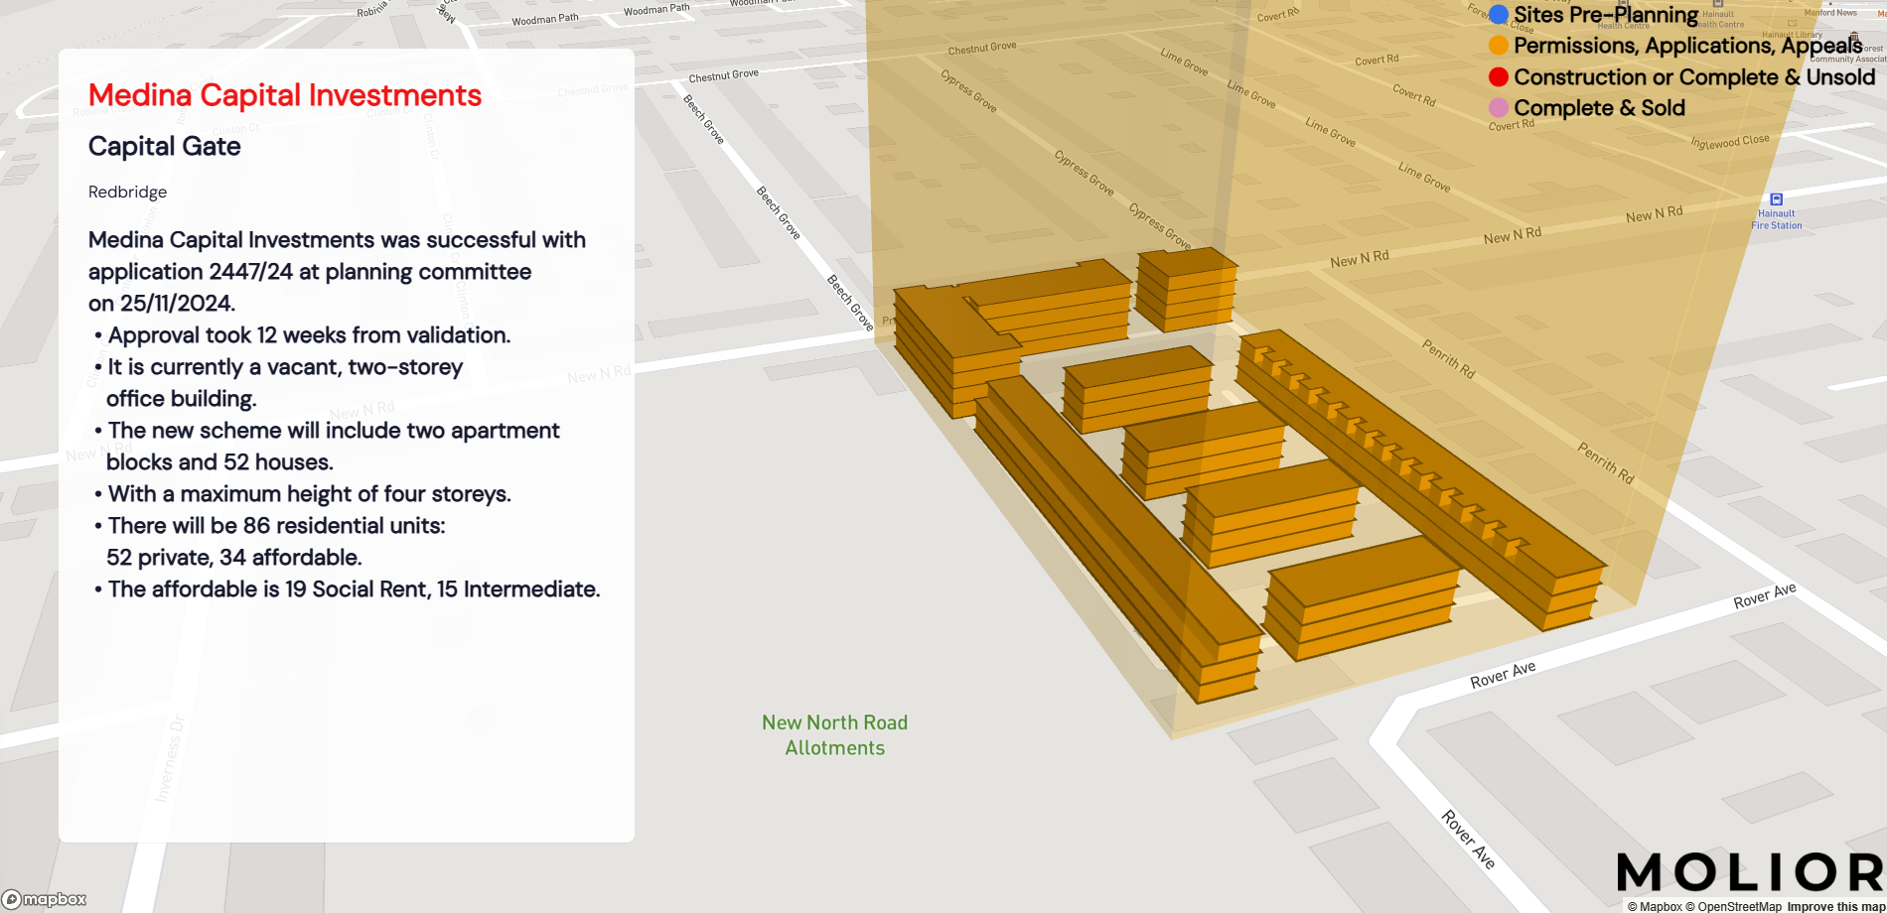1887x913 pixels.
Task: Click the Construction or Complete & Unsold label
Action: tap(1694, 77)
